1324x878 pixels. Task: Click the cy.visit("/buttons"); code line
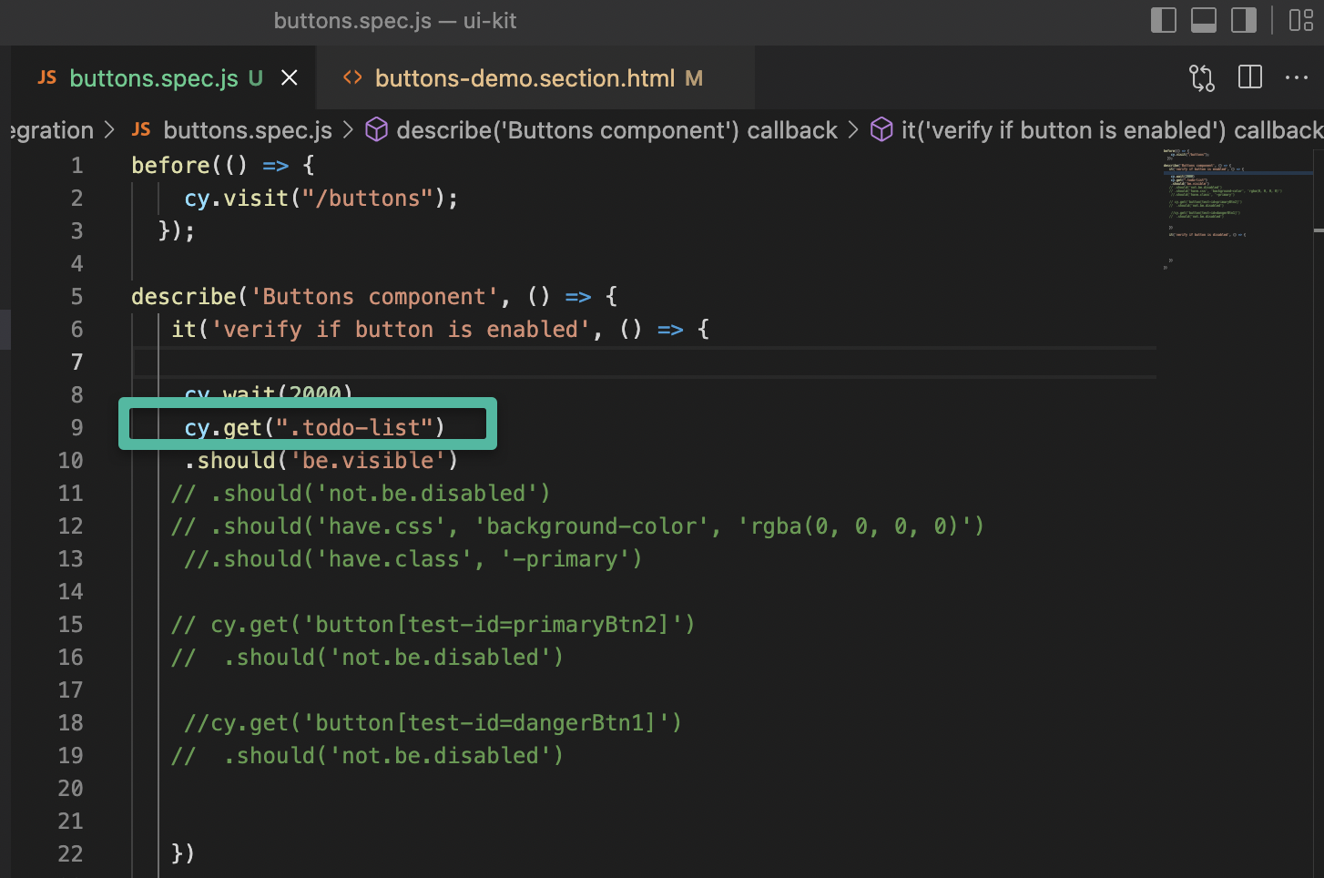point(321,199)
